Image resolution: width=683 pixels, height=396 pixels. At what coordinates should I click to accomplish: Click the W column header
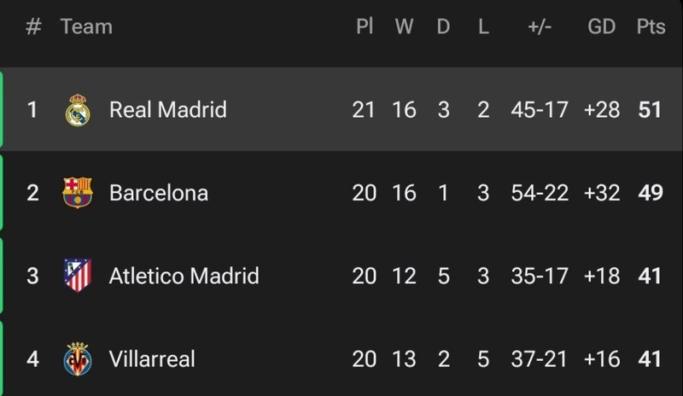pyautogui.click(x=404, y=27)
